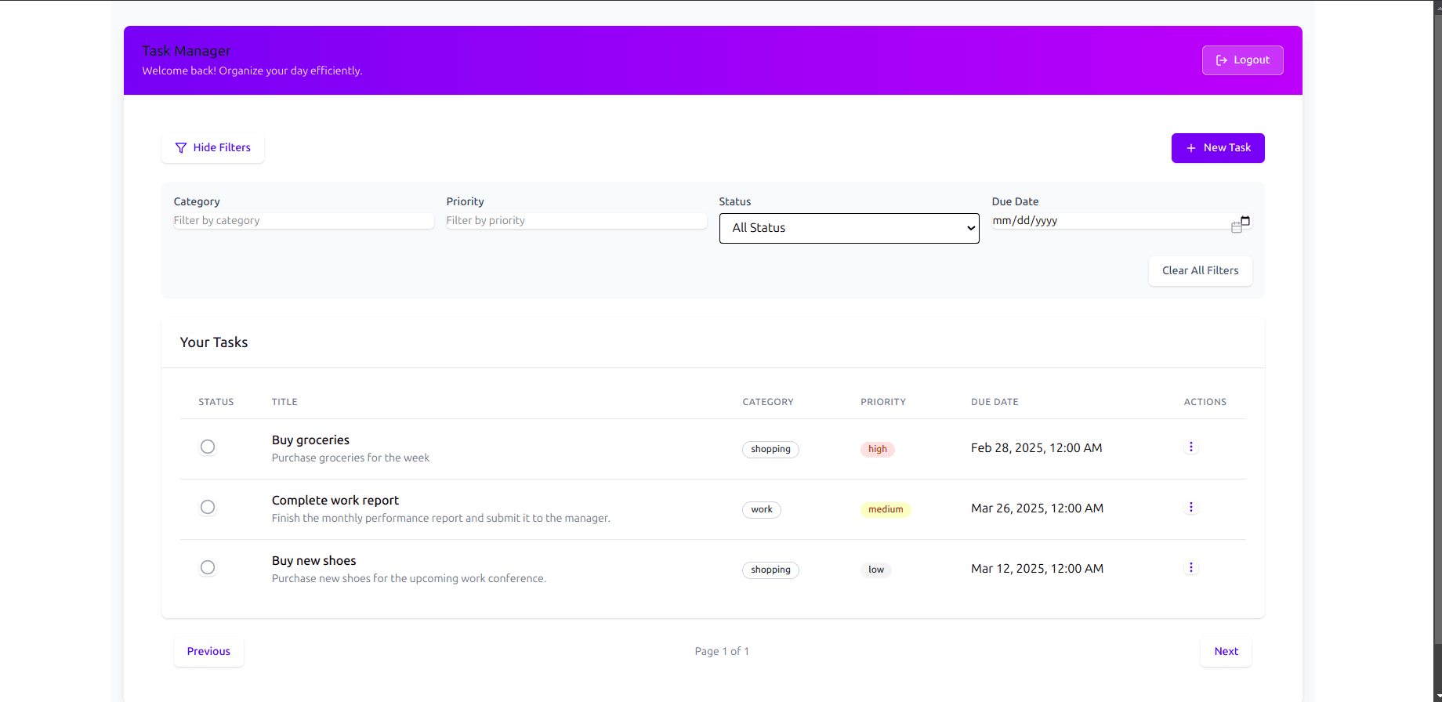Focus the Filter by priority field
1442x702 pixels.
click(x=576, y=221)
